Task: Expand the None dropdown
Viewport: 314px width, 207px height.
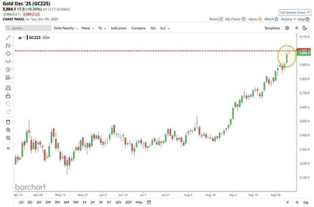Action: [88, 28]
